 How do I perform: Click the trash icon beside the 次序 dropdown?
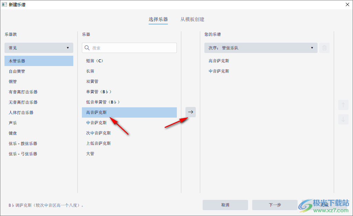(x=324, y=48)
